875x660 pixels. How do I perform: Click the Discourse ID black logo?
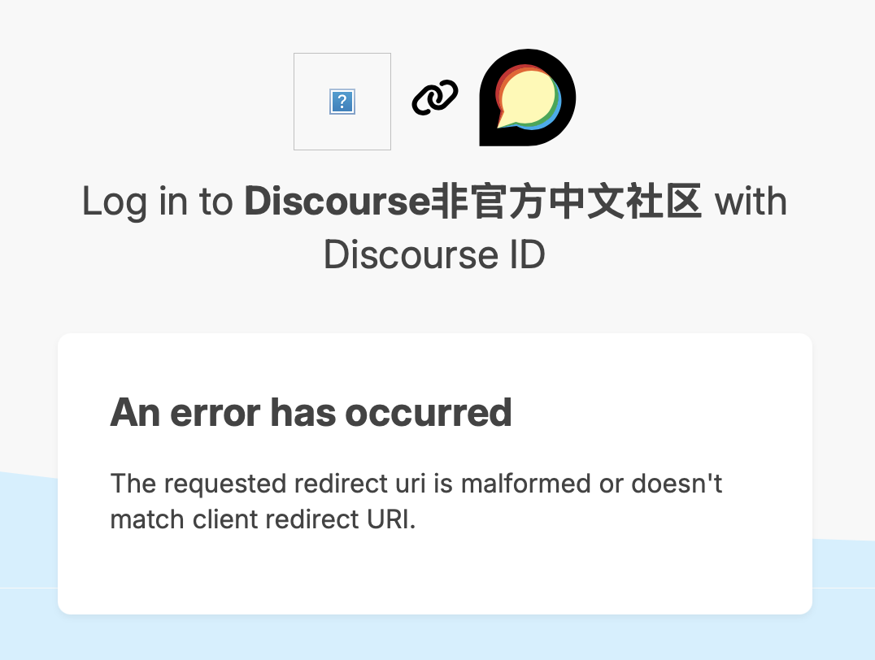click(x=527, y=98)
